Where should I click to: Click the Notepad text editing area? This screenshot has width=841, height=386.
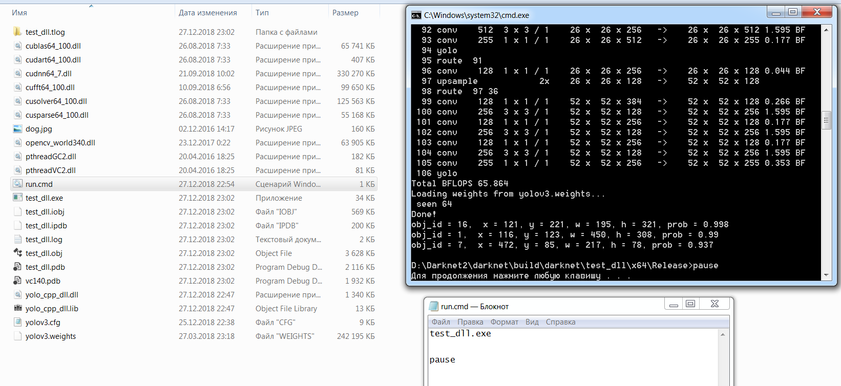(573, 357)
